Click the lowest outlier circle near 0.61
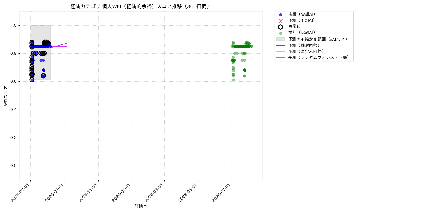This screenshot has height=213, width=426. [32, 80]
